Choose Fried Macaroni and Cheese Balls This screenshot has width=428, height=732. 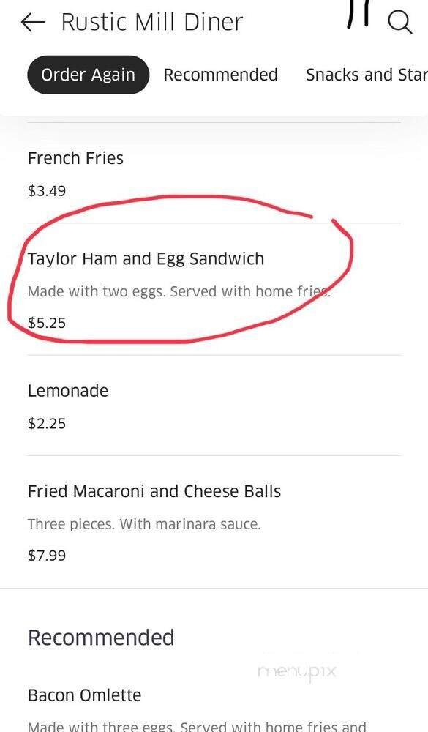154,491
